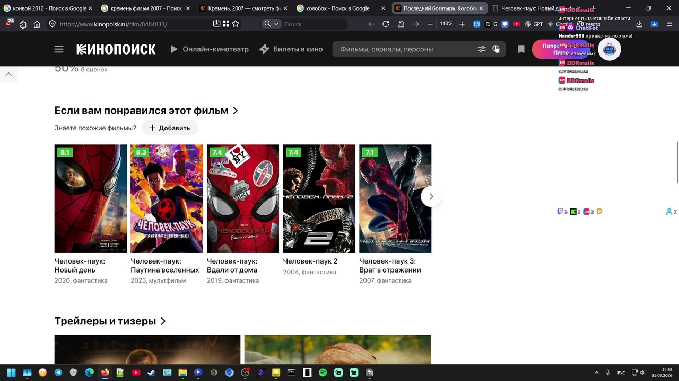Click the Добавить similar film button
The height and width of the screenshot is (381, 679).
pos(170,128)
